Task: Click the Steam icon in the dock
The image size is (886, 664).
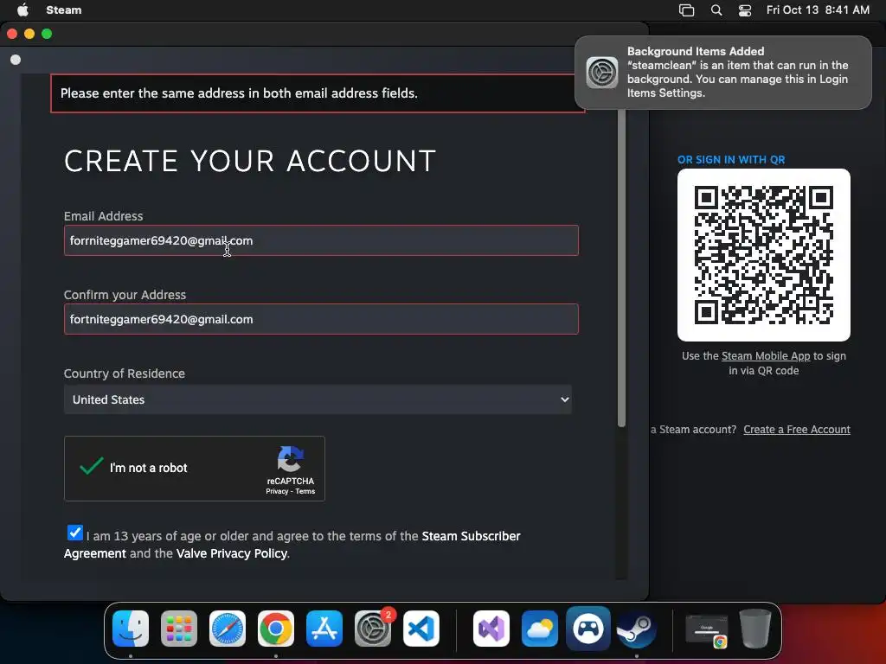Action: coord(636,629)
